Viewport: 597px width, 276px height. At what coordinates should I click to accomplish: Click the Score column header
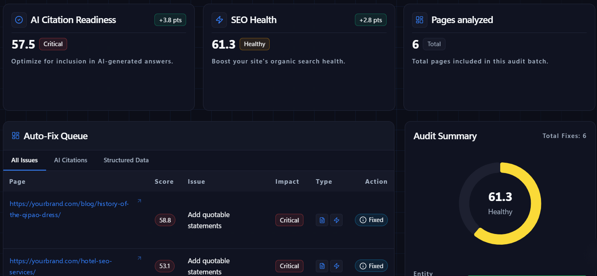coord(164,182)
